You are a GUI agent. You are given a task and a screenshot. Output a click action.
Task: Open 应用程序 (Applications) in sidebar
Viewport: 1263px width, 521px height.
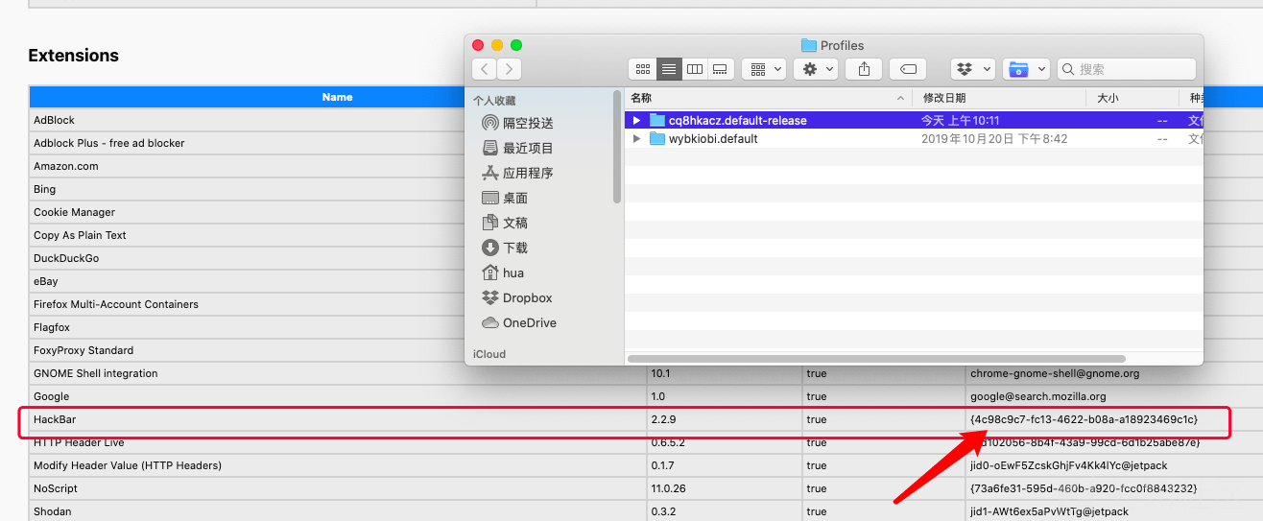coord(528,173)
